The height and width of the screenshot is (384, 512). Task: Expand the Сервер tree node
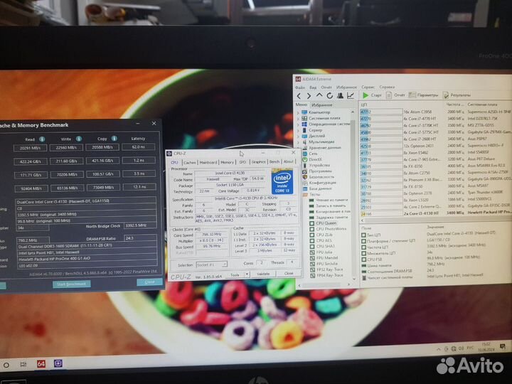(x=298, y=130)
